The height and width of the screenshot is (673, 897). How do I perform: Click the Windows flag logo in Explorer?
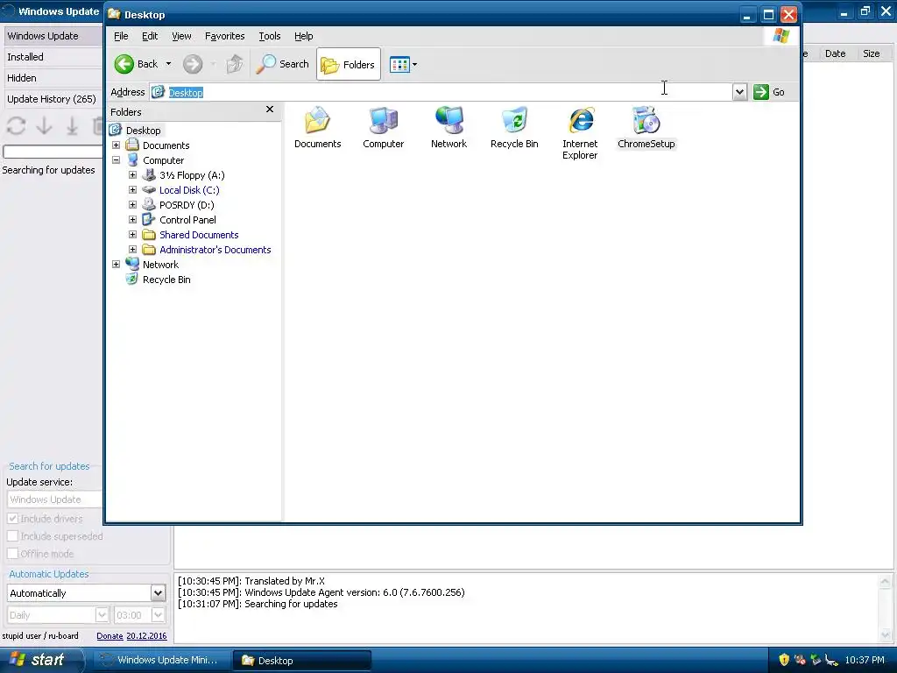click(780, 36)
